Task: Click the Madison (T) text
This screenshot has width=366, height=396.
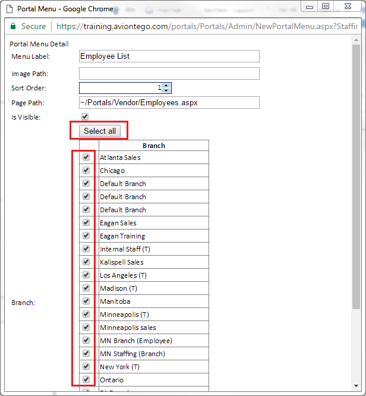Action: pos(118,288)
